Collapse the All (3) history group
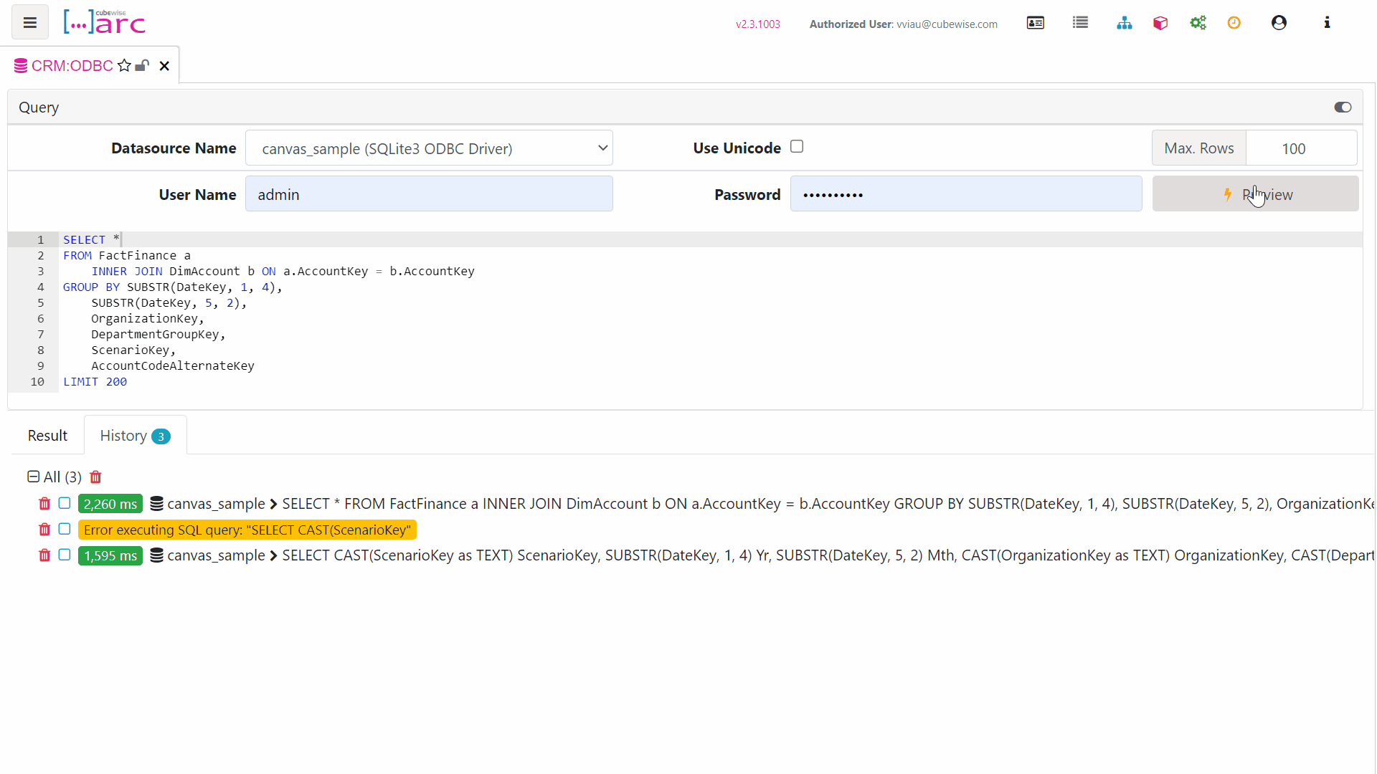 [33, 477]
